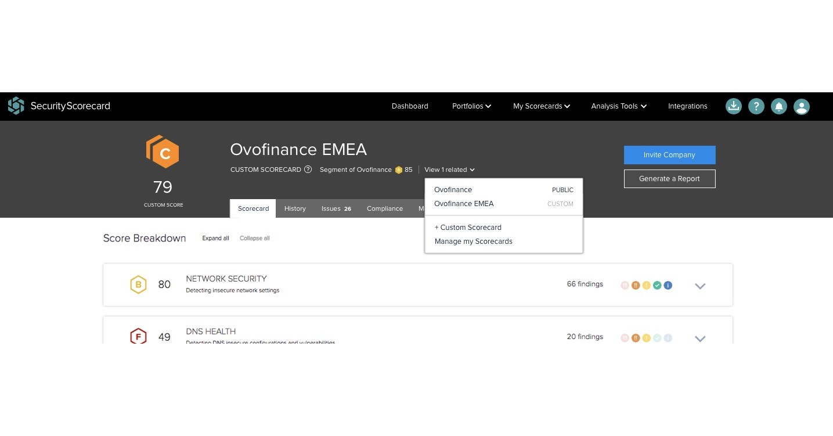
Task: Click the help icon next to CUSTOM SCORECARD
Action: click(308, 170)
